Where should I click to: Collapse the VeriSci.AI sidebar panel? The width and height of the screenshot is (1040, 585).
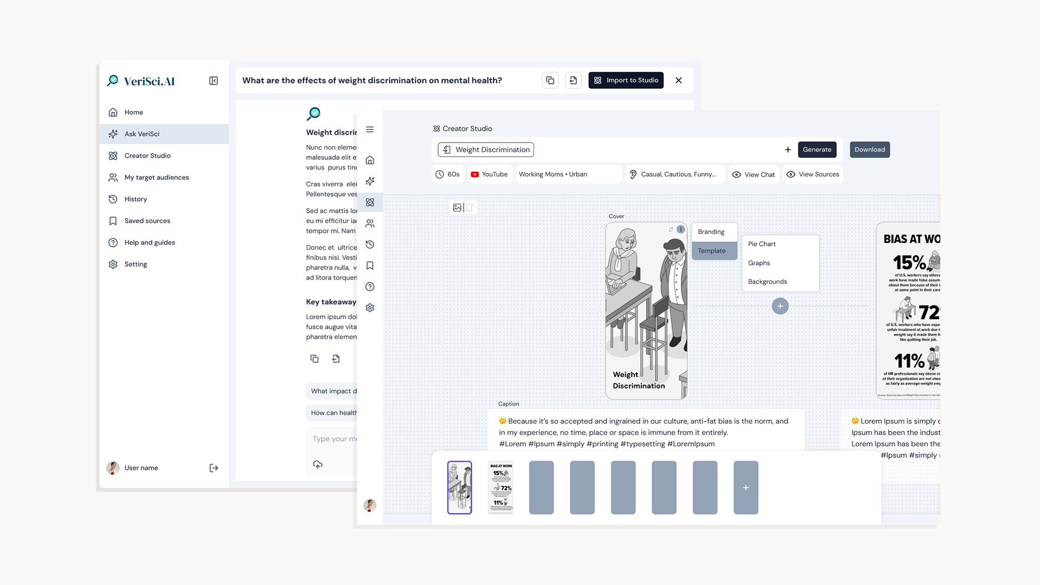click(213, 81)
